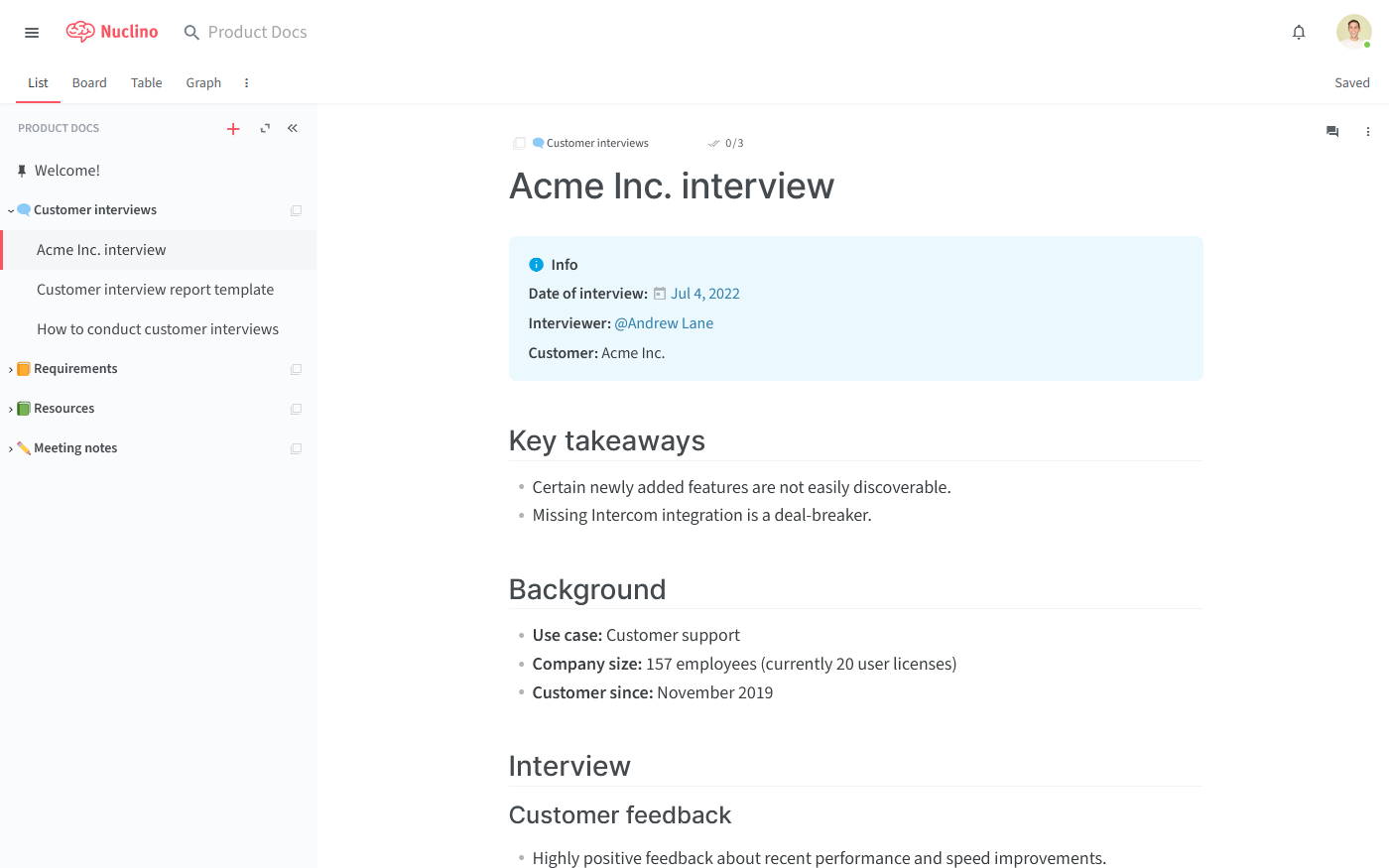Open the Requirements collection
The image size is (1389, 868).
coord(75,369)
